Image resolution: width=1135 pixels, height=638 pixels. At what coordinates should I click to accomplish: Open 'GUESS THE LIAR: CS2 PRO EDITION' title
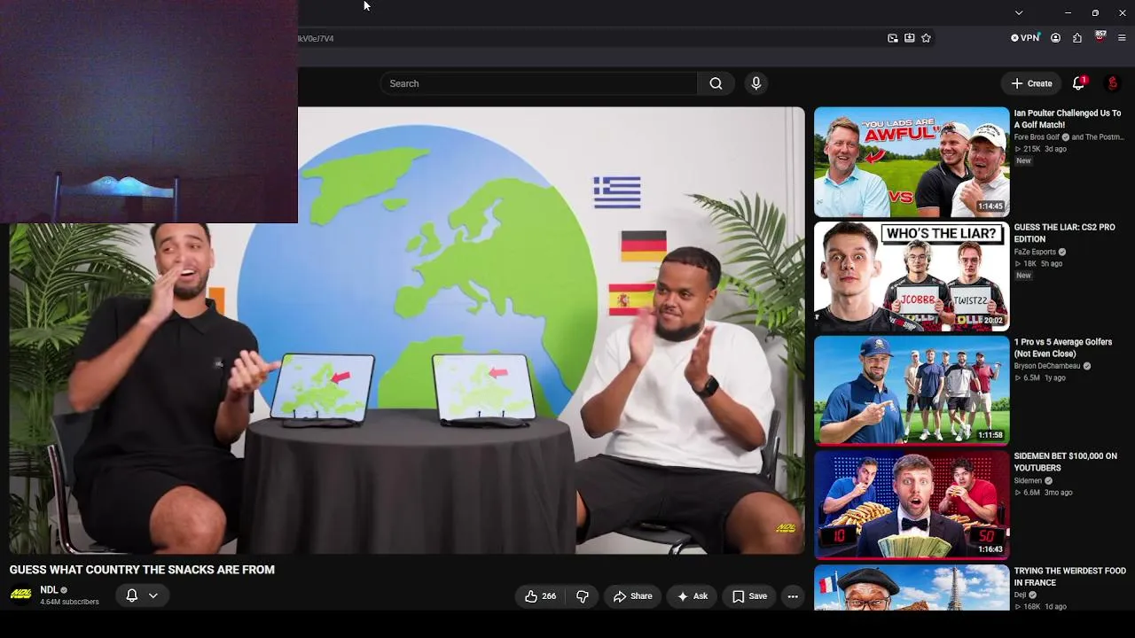pyautogui.click(x=1064, y=233)
